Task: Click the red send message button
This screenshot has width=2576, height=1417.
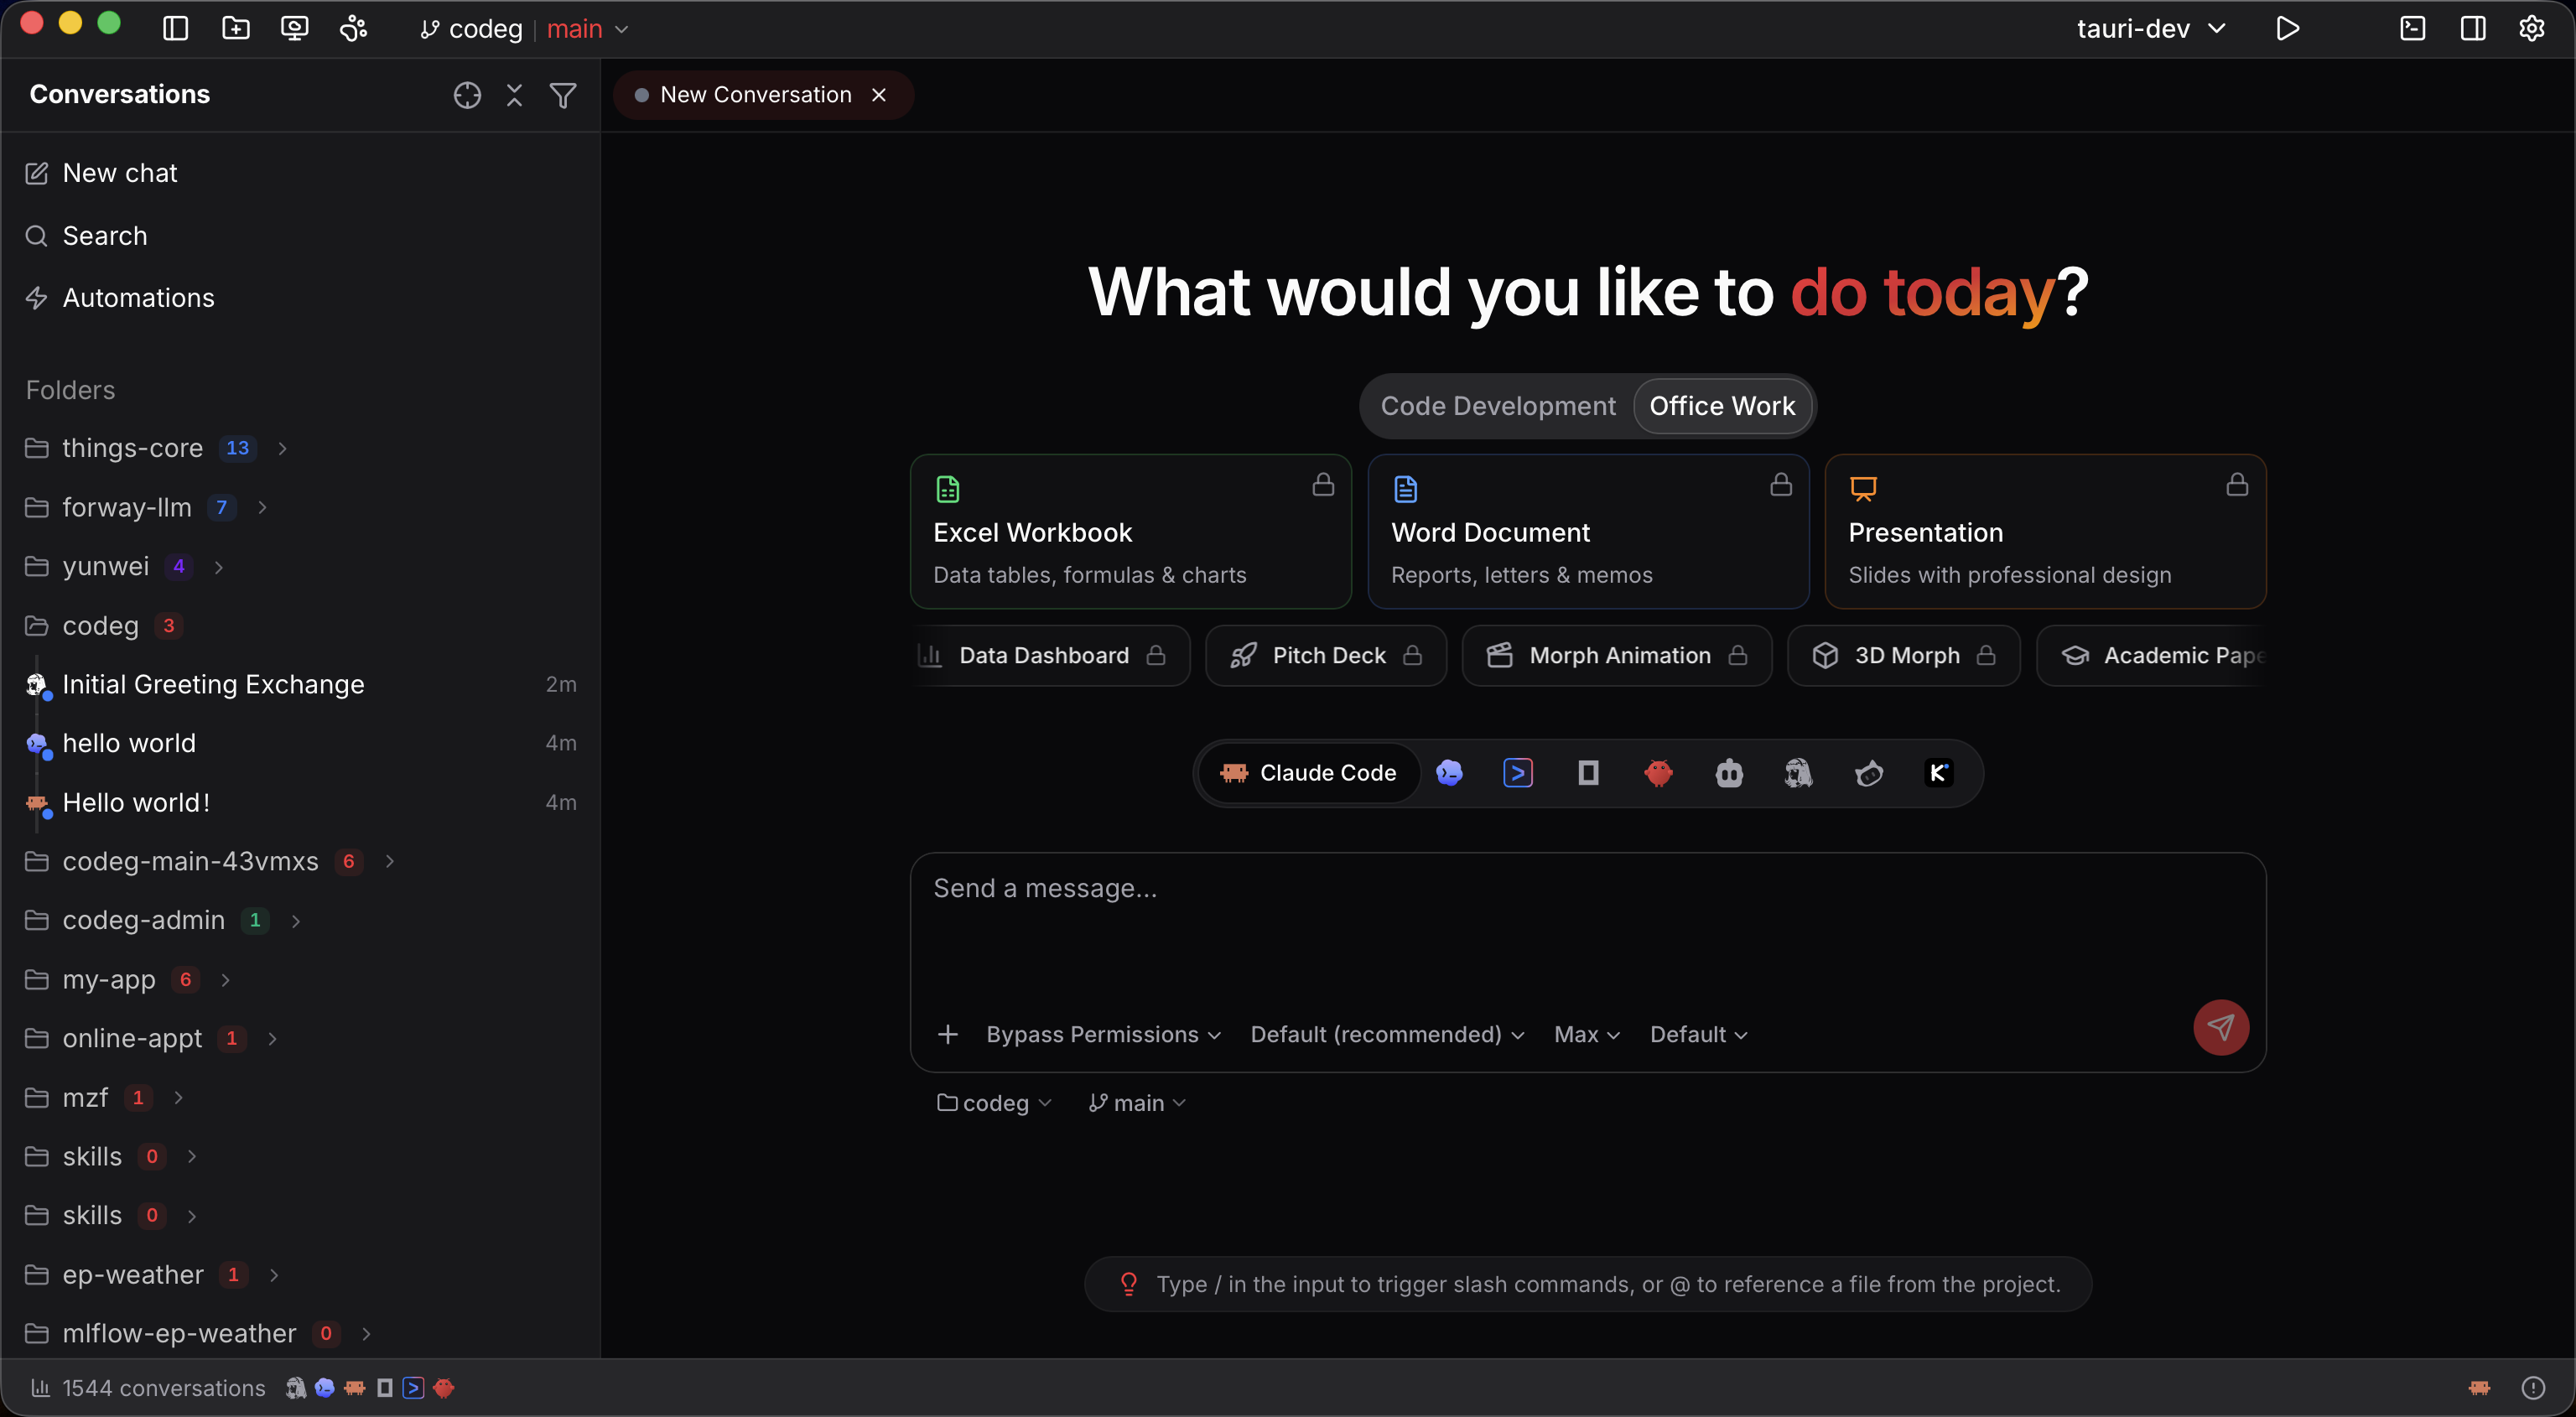Action: coord(2221,1028)
